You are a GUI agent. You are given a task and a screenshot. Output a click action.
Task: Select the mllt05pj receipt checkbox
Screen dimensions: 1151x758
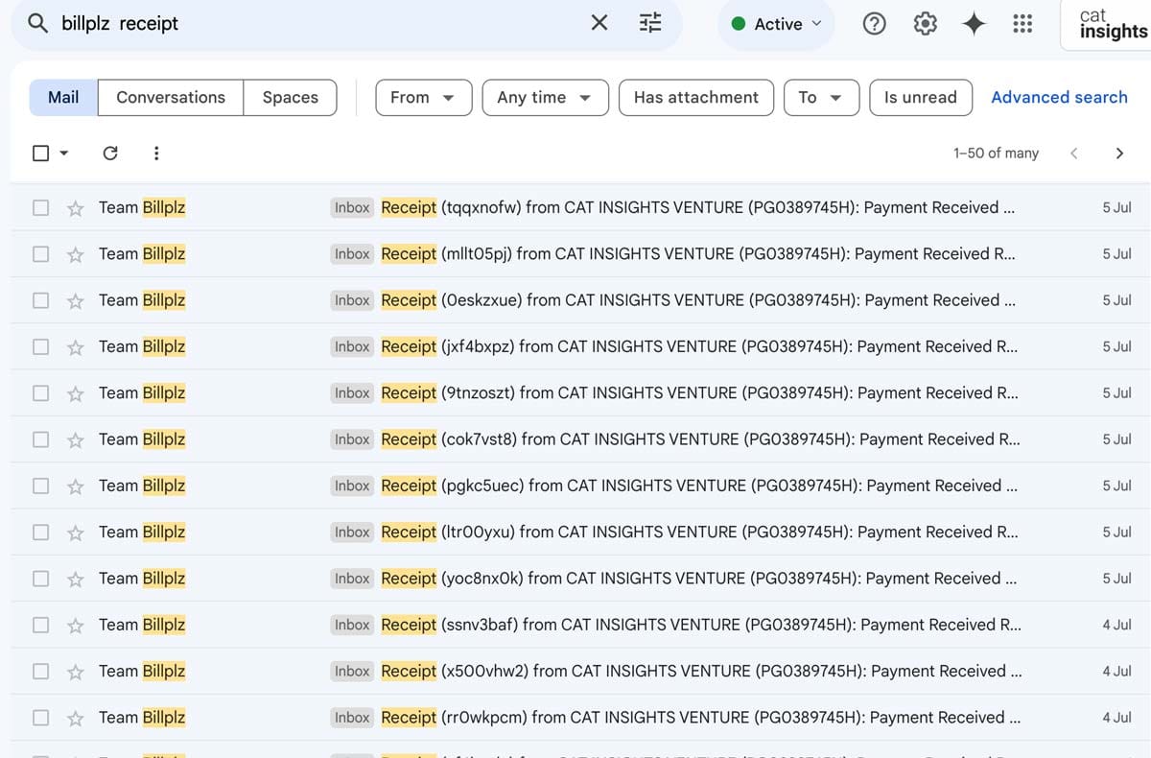(40, 253)
